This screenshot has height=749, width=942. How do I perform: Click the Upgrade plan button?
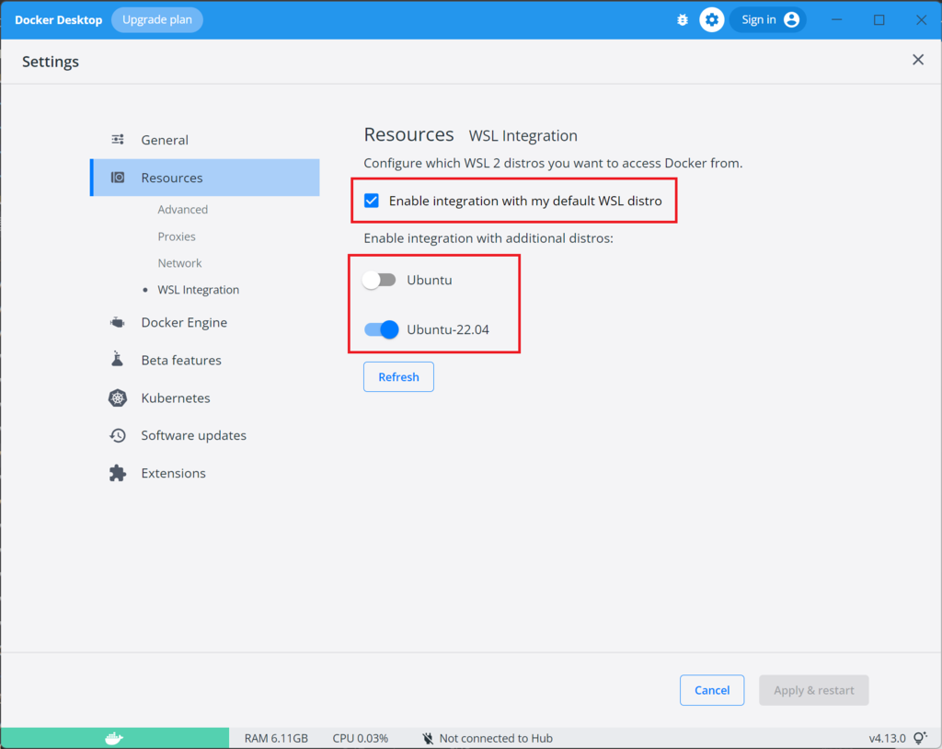coord(156,20)
